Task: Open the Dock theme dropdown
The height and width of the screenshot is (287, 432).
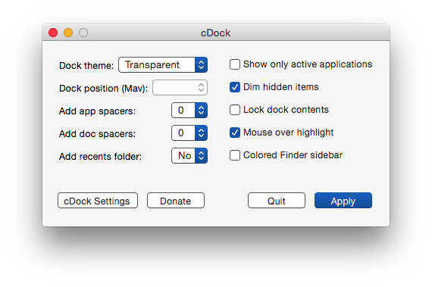Action: (163, 65)
